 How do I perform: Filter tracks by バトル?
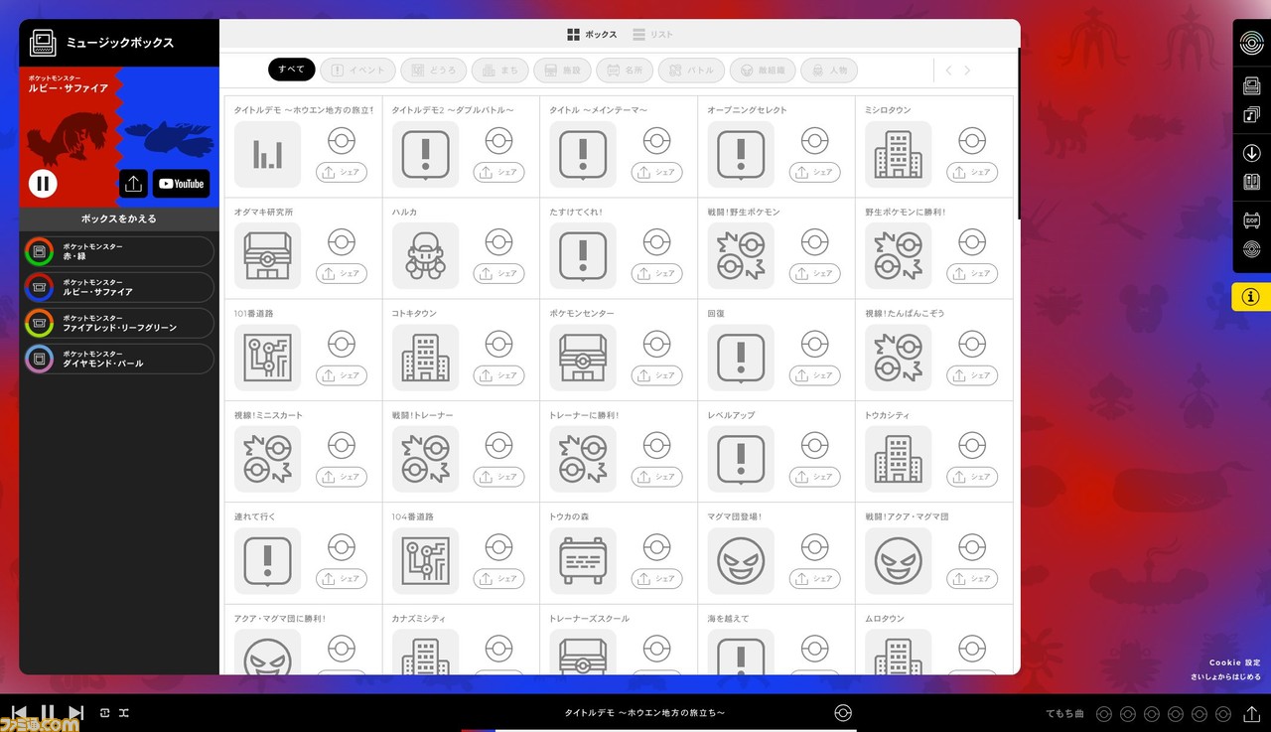pos(692,71)
